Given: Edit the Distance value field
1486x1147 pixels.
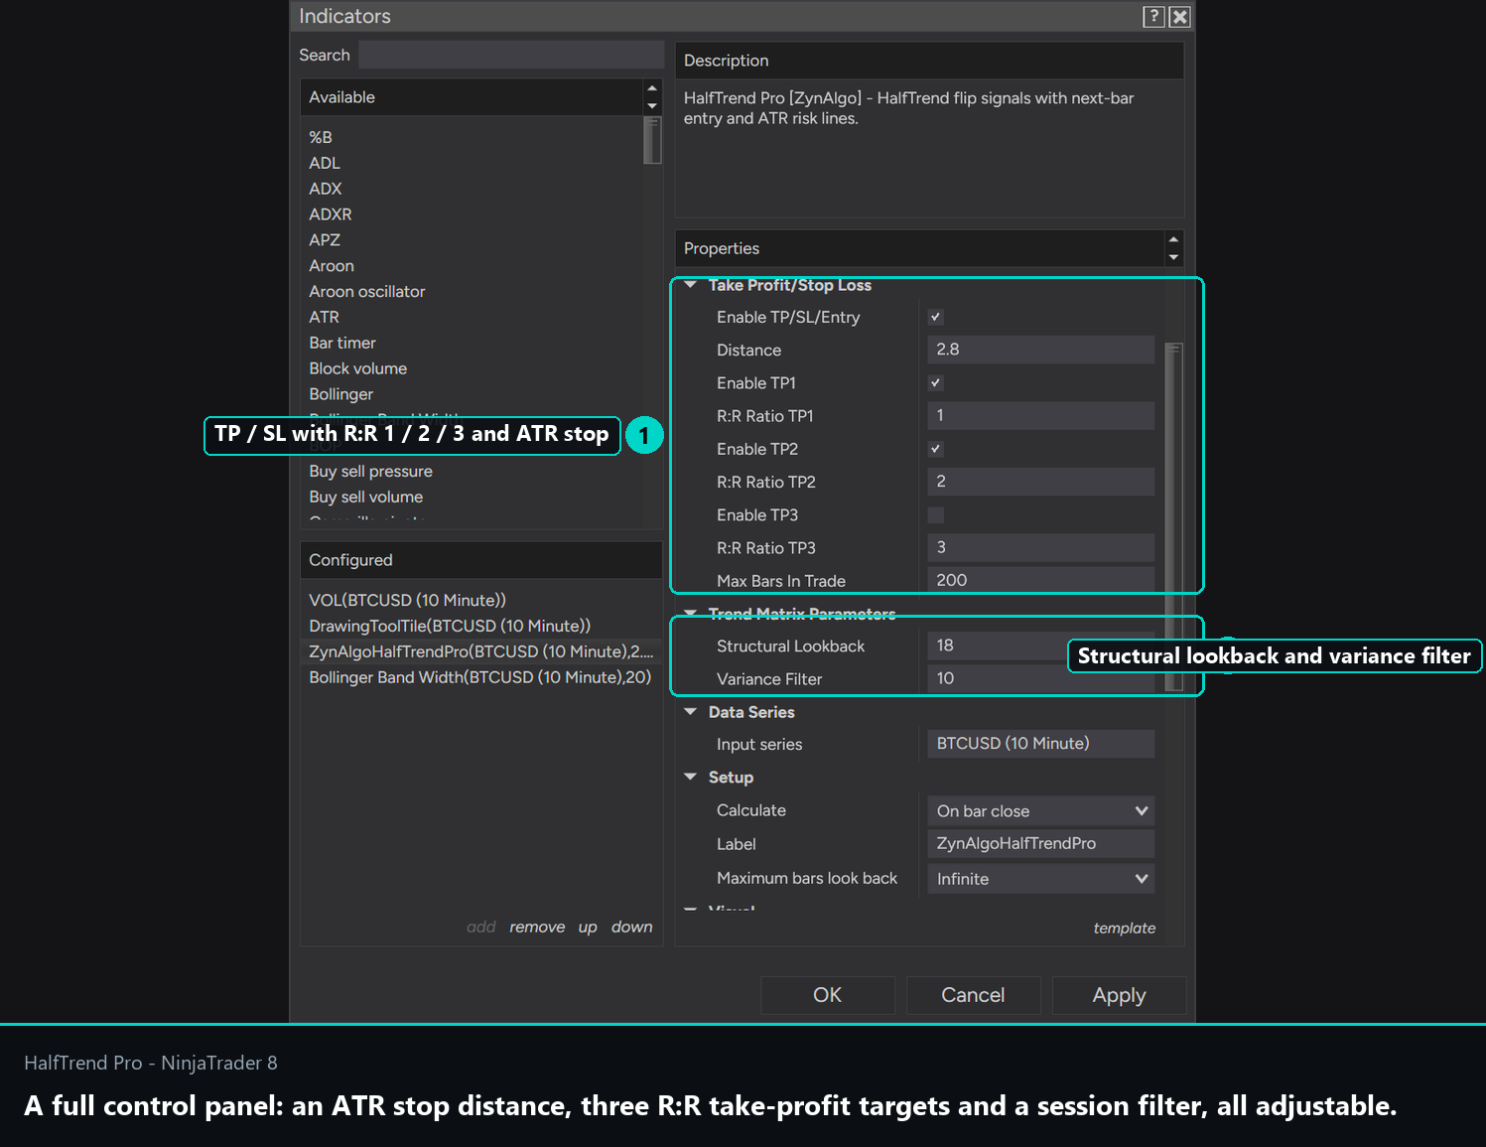Looking at the screenshot, I should click(x=1040, y=350).
